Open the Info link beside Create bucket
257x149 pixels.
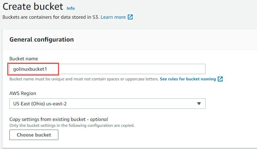[71, 8]
